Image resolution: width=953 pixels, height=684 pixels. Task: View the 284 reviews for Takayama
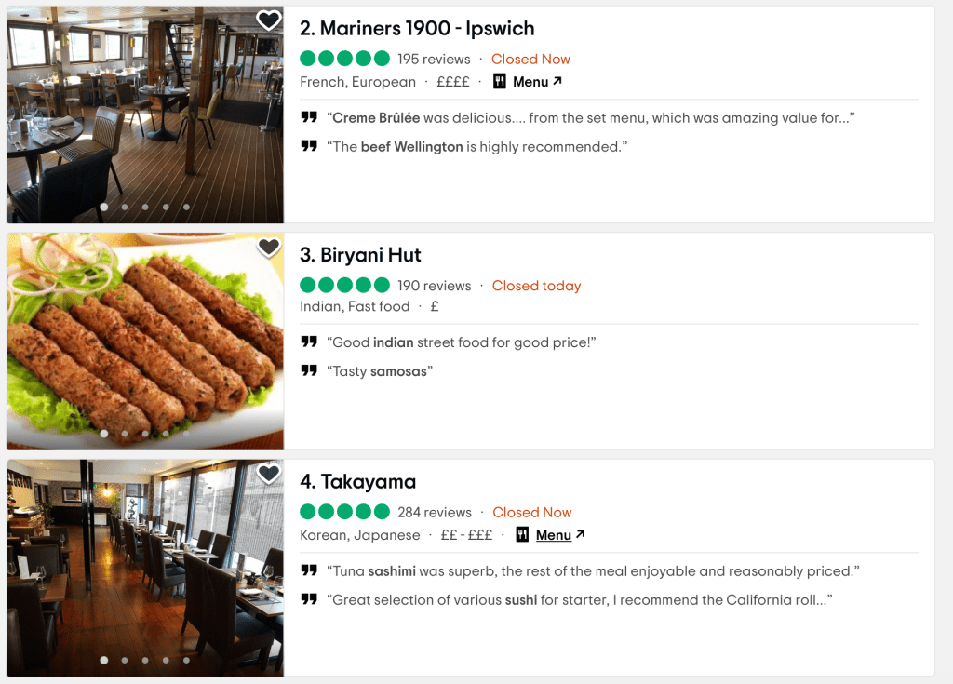tap(435, 513)
